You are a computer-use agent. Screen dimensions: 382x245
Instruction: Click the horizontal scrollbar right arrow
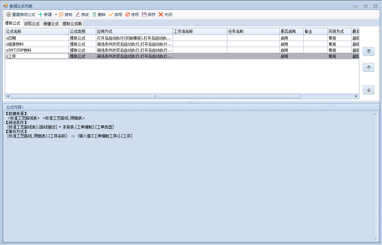tap(356, 96)
